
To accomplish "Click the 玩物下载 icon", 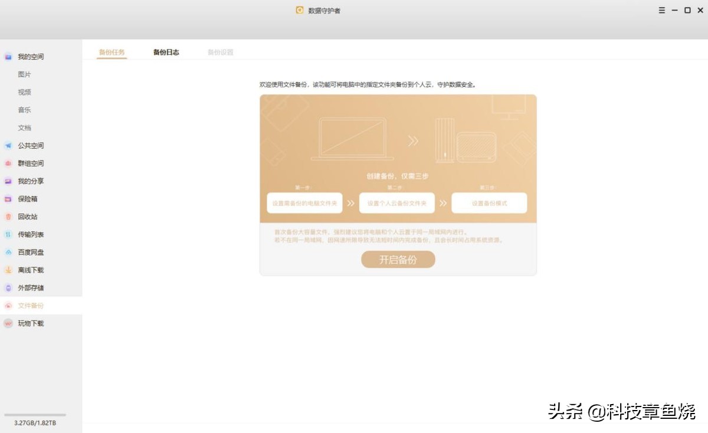I will [x=8, y=323].
